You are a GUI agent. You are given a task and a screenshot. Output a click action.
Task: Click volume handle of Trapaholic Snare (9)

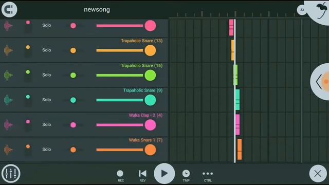point(150,100)
